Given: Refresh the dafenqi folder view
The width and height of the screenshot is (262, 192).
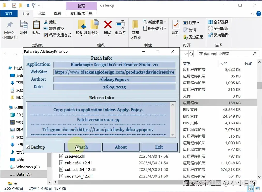Looking at the screenshot, I should coord(191,54).
